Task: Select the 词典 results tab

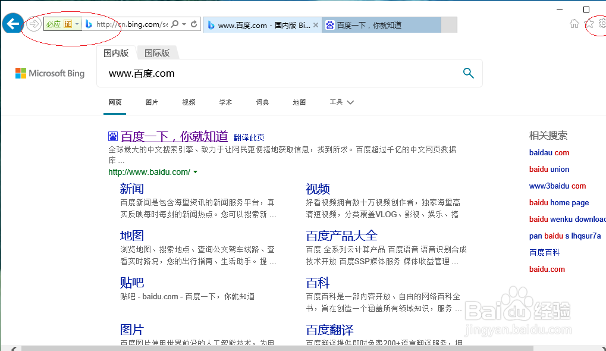Action: coord(262,102)
